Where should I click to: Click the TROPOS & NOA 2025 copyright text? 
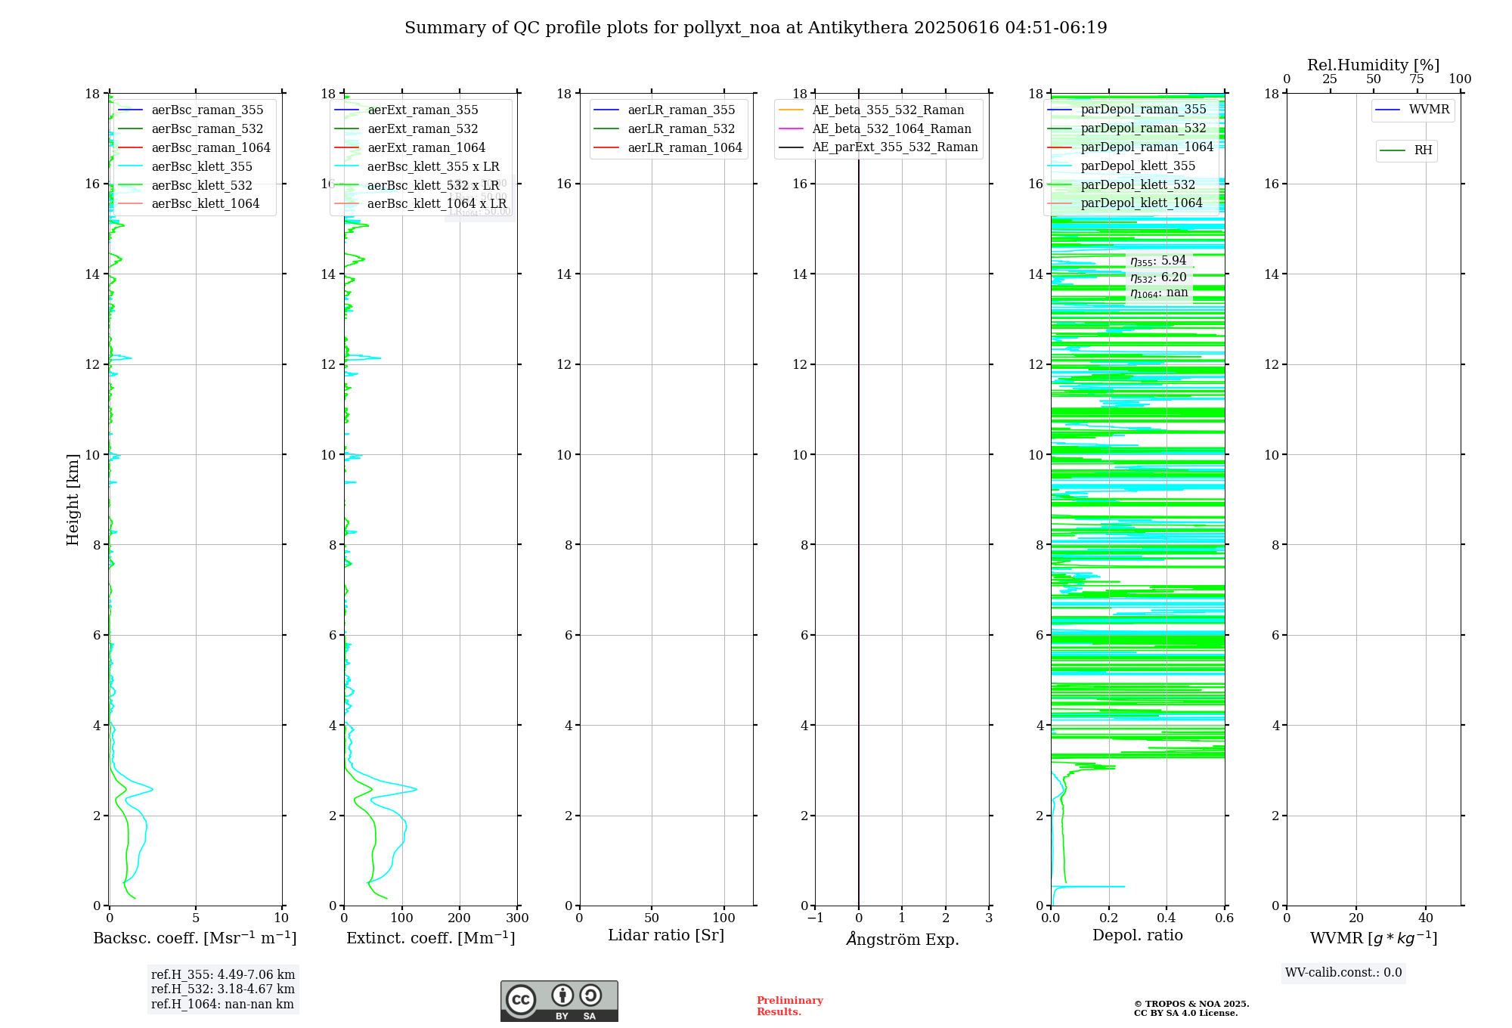[x=1191, y=1008]
